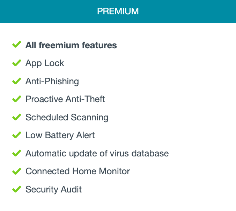Click the PREMIUM heading text
Screen dimensions: 236x211
point(118,12)
